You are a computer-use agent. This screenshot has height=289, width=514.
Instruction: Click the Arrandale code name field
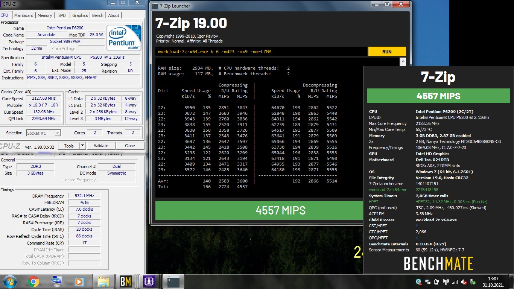[46, 35]
